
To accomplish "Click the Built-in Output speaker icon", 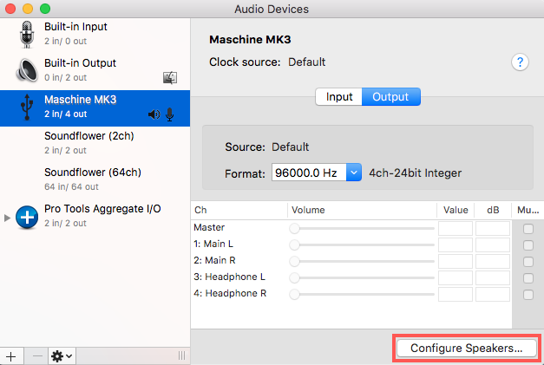I will (27, 70).
